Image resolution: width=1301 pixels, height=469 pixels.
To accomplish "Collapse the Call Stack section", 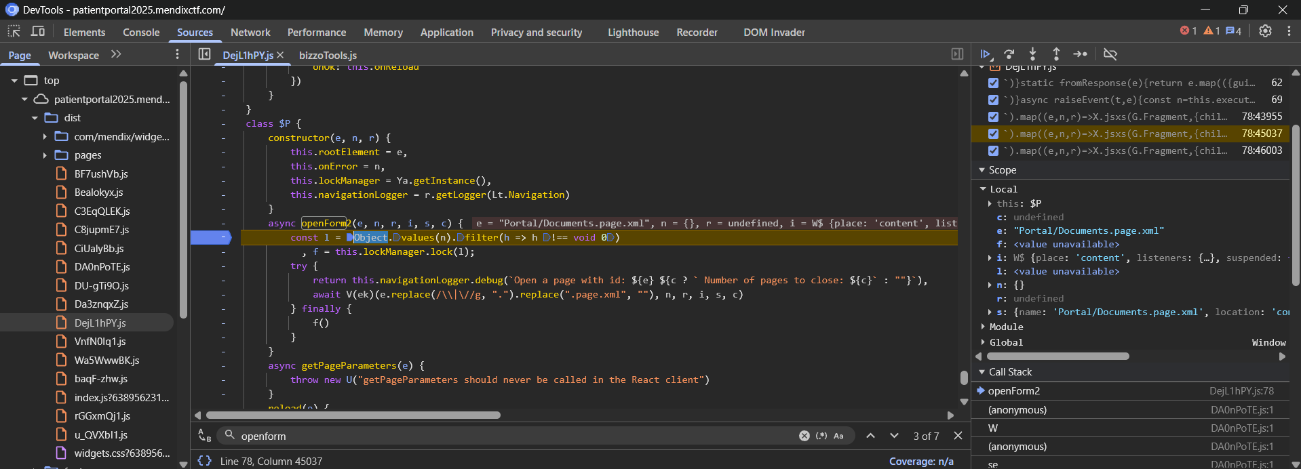I will [x=982, y=371].
